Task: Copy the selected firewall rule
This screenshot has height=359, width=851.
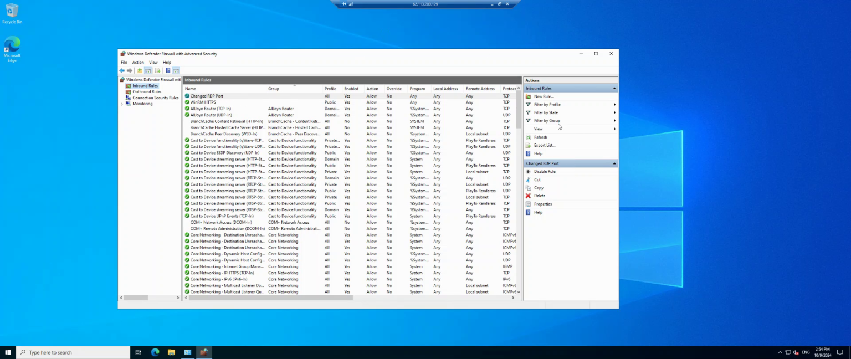Action: tap(537, 188)
